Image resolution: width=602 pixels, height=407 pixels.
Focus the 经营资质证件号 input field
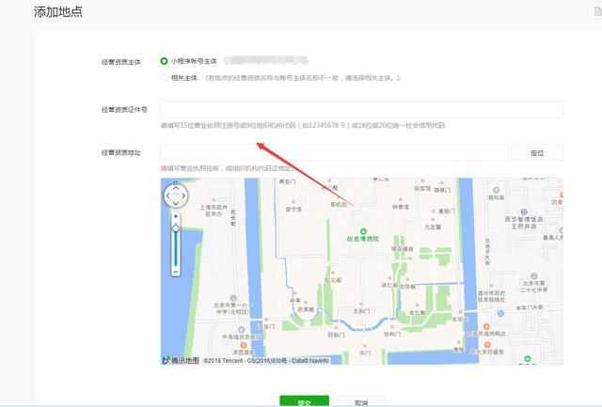[361, 110]
